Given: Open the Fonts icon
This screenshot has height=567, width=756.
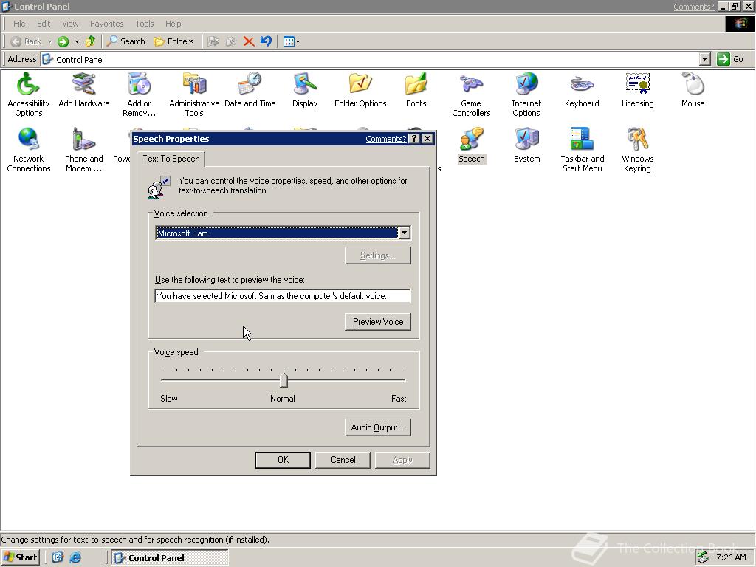Looking at the screenshot, I should pyautogui.click(x=416, y=90).
